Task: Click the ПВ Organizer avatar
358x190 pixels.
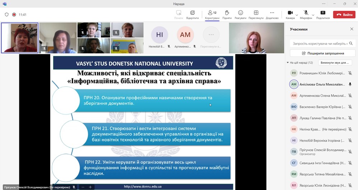Action: [294, 152]
